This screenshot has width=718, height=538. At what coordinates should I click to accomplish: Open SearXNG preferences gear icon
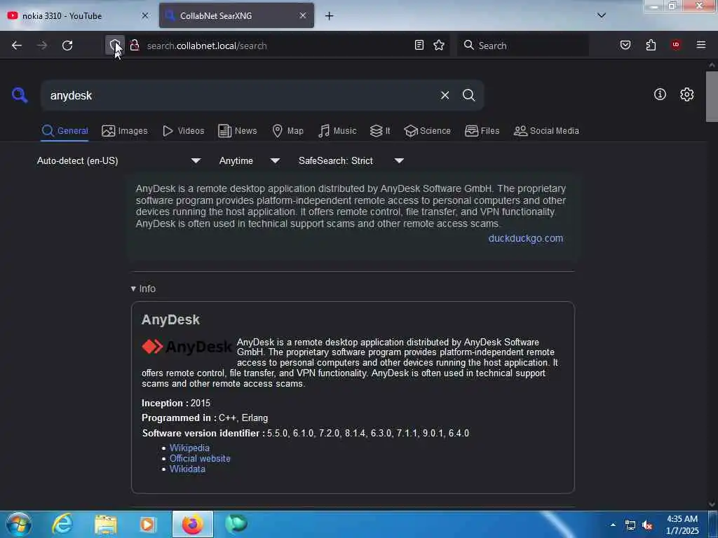click(687, 95)
